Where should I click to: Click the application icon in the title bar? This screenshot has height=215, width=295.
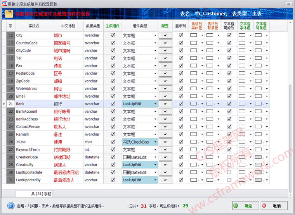point(4,3)
